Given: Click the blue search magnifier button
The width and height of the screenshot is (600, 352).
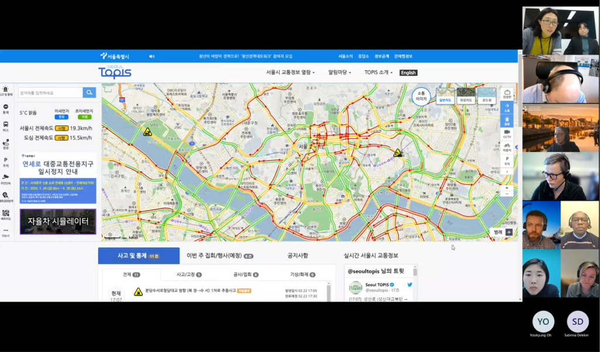Looking at the screenshot, I should tap(89, 93).
